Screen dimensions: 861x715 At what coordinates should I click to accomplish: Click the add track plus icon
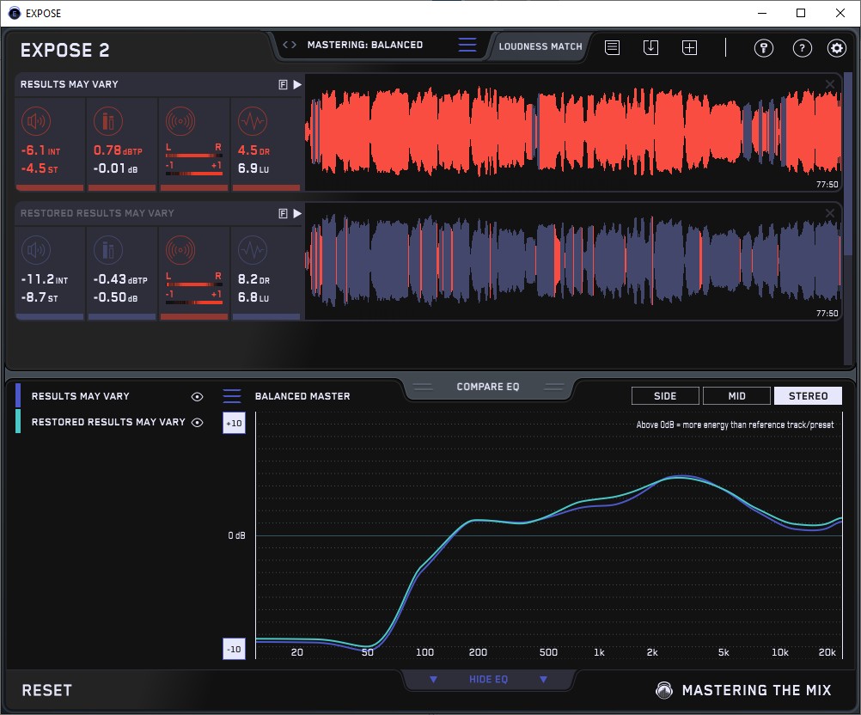[689, 47]
